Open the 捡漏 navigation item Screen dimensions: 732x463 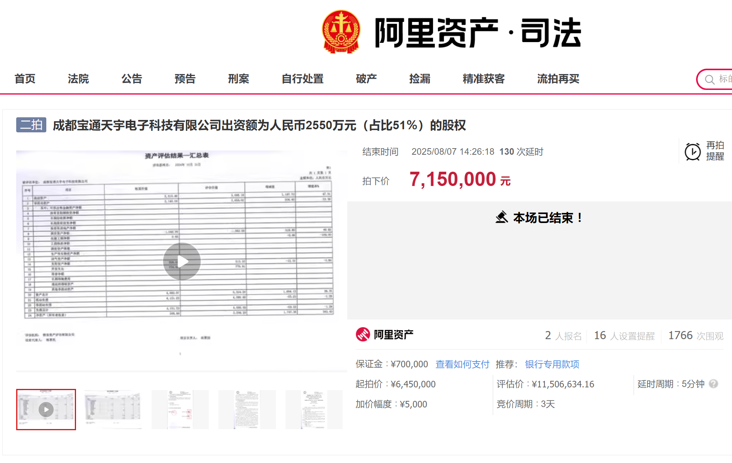(420, 79)
